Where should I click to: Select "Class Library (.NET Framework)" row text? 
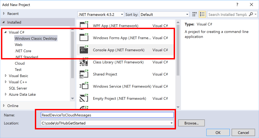pos(118,62)
